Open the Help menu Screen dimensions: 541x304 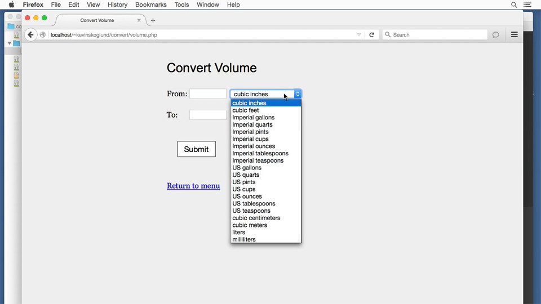(233, 5)
